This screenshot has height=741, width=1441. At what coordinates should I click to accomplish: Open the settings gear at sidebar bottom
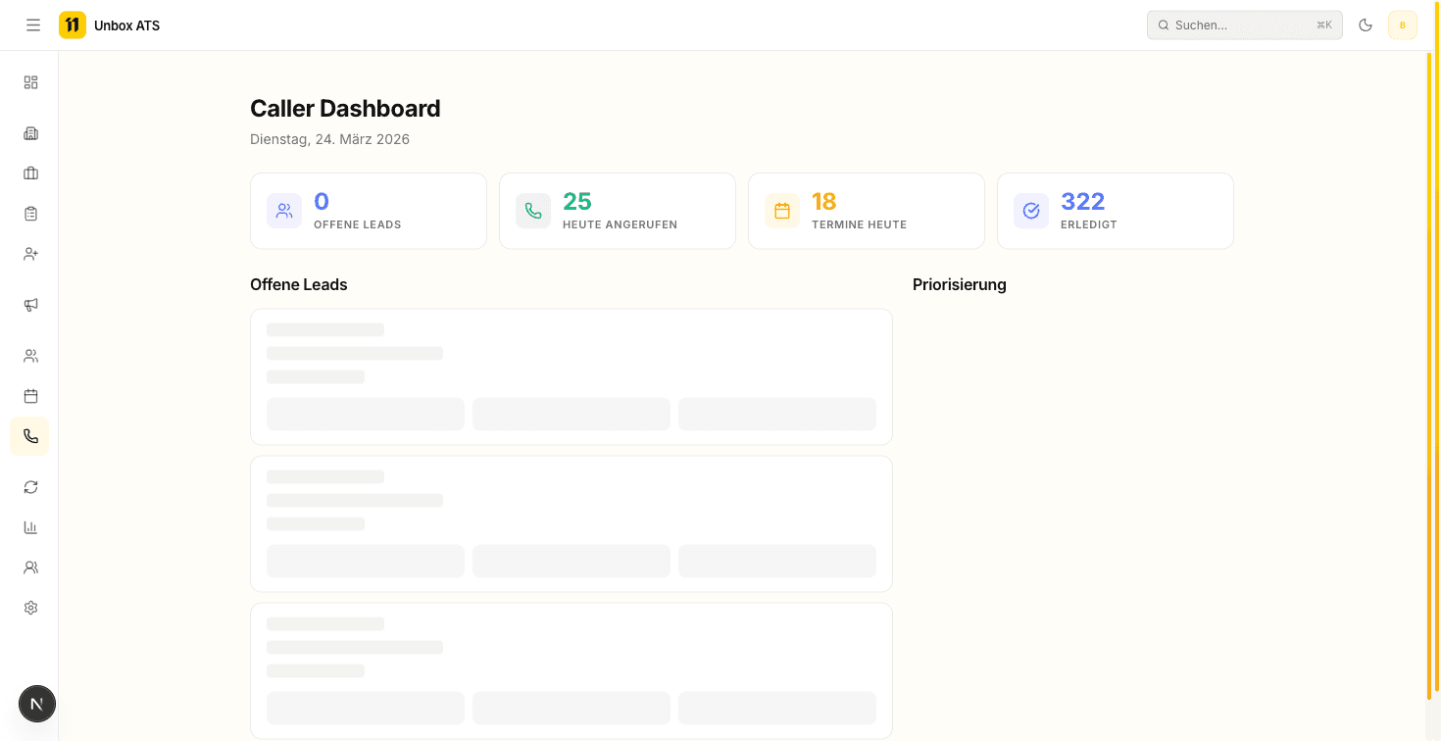click(29, 607)
